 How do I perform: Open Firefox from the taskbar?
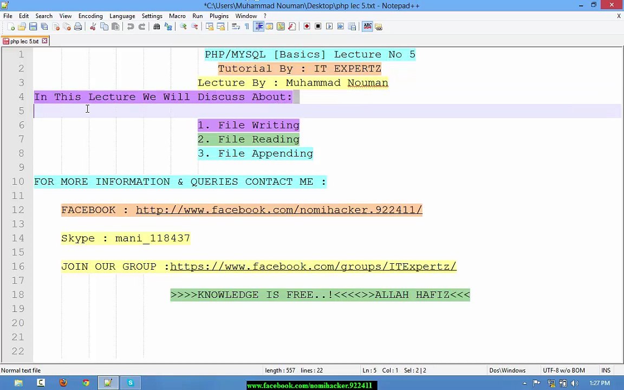63,383
